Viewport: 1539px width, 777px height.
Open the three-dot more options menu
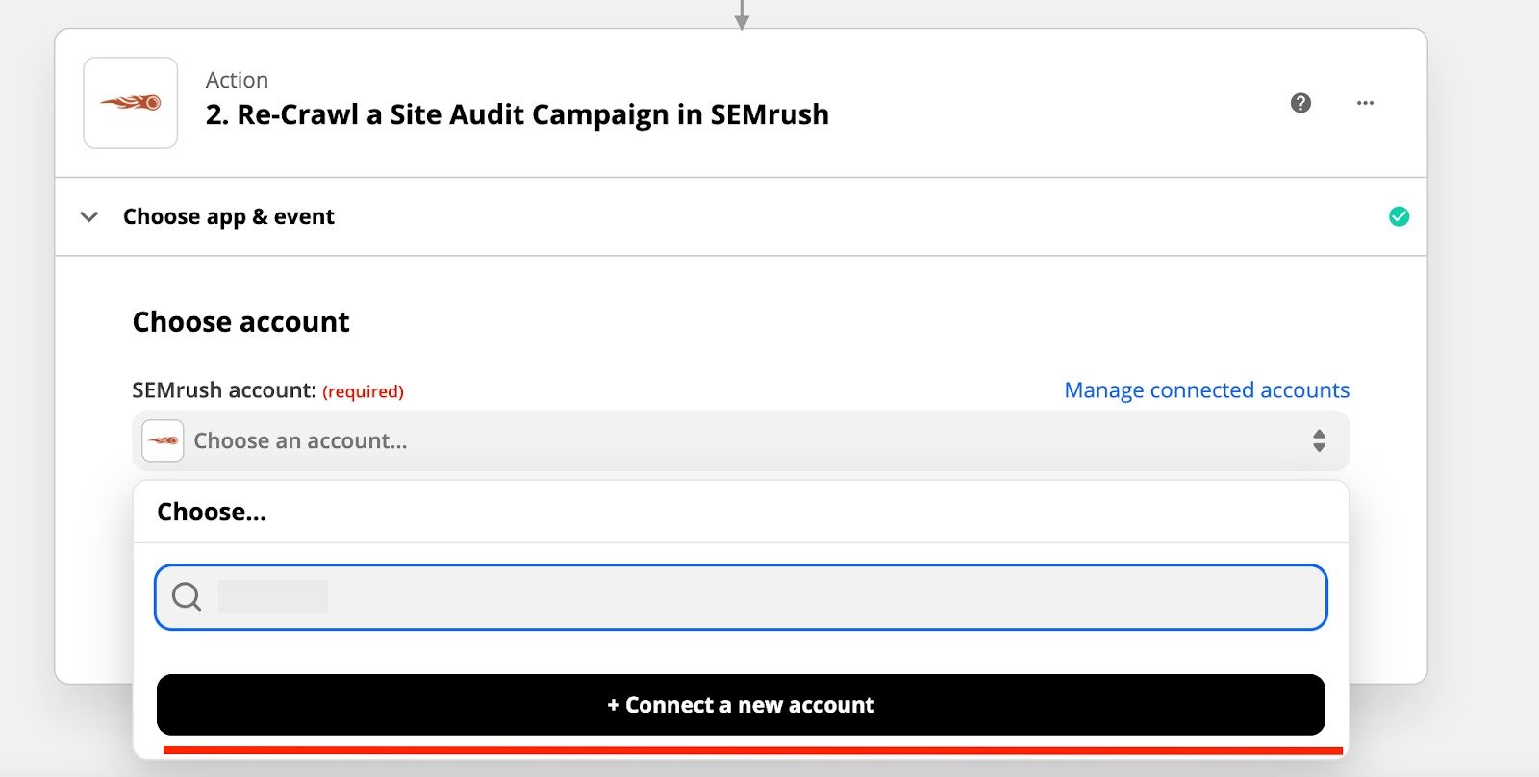(1365, 103)
